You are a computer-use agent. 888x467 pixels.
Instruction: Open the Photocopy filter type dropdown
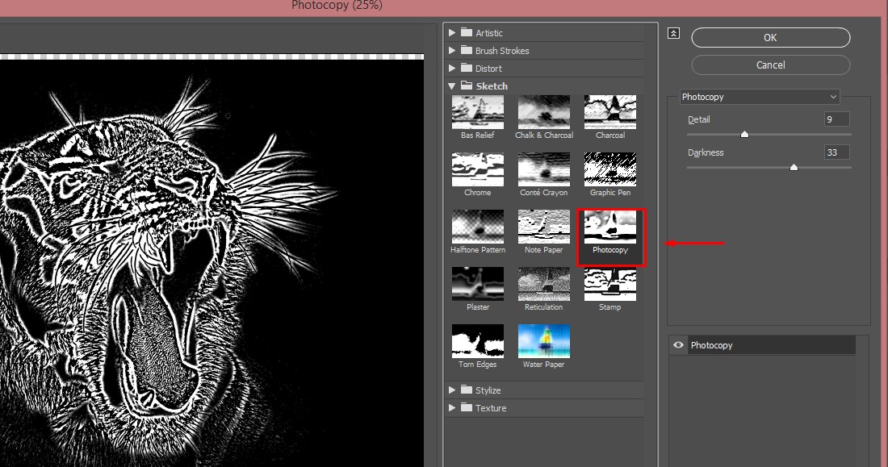coord(760,97)
